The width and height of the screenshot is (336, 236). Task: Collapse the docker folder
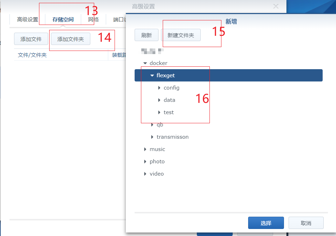pyautogui.click(x=145, y=63)
